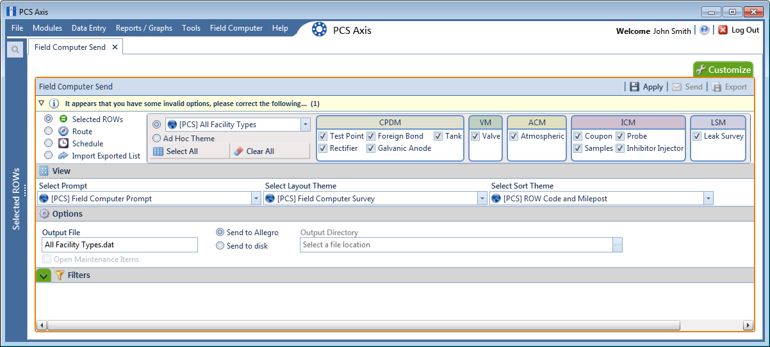This screenshot has width=770, height=347.
Task: Open the Help menu
Action: [280, 28]
